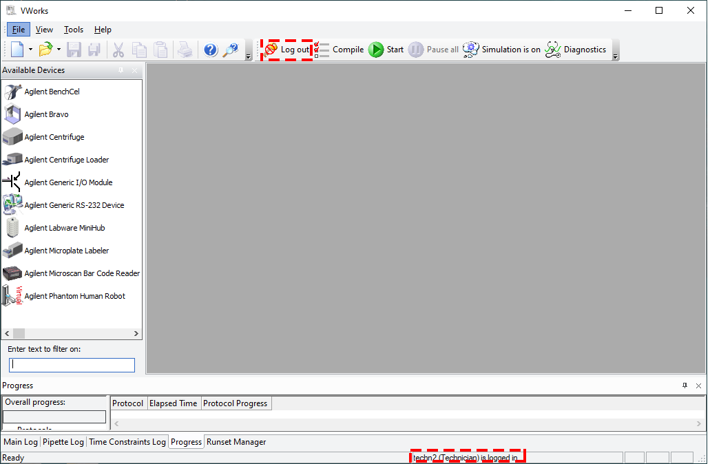Open the View menu
This screenshot has width=710, height=464.
click(44, 30)
